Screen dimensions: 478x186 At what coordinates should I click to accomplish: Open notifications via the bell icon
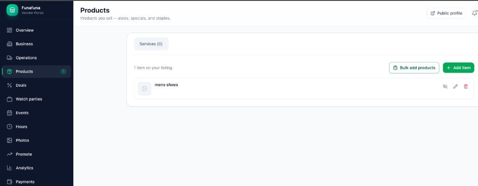tap(475, 13)
